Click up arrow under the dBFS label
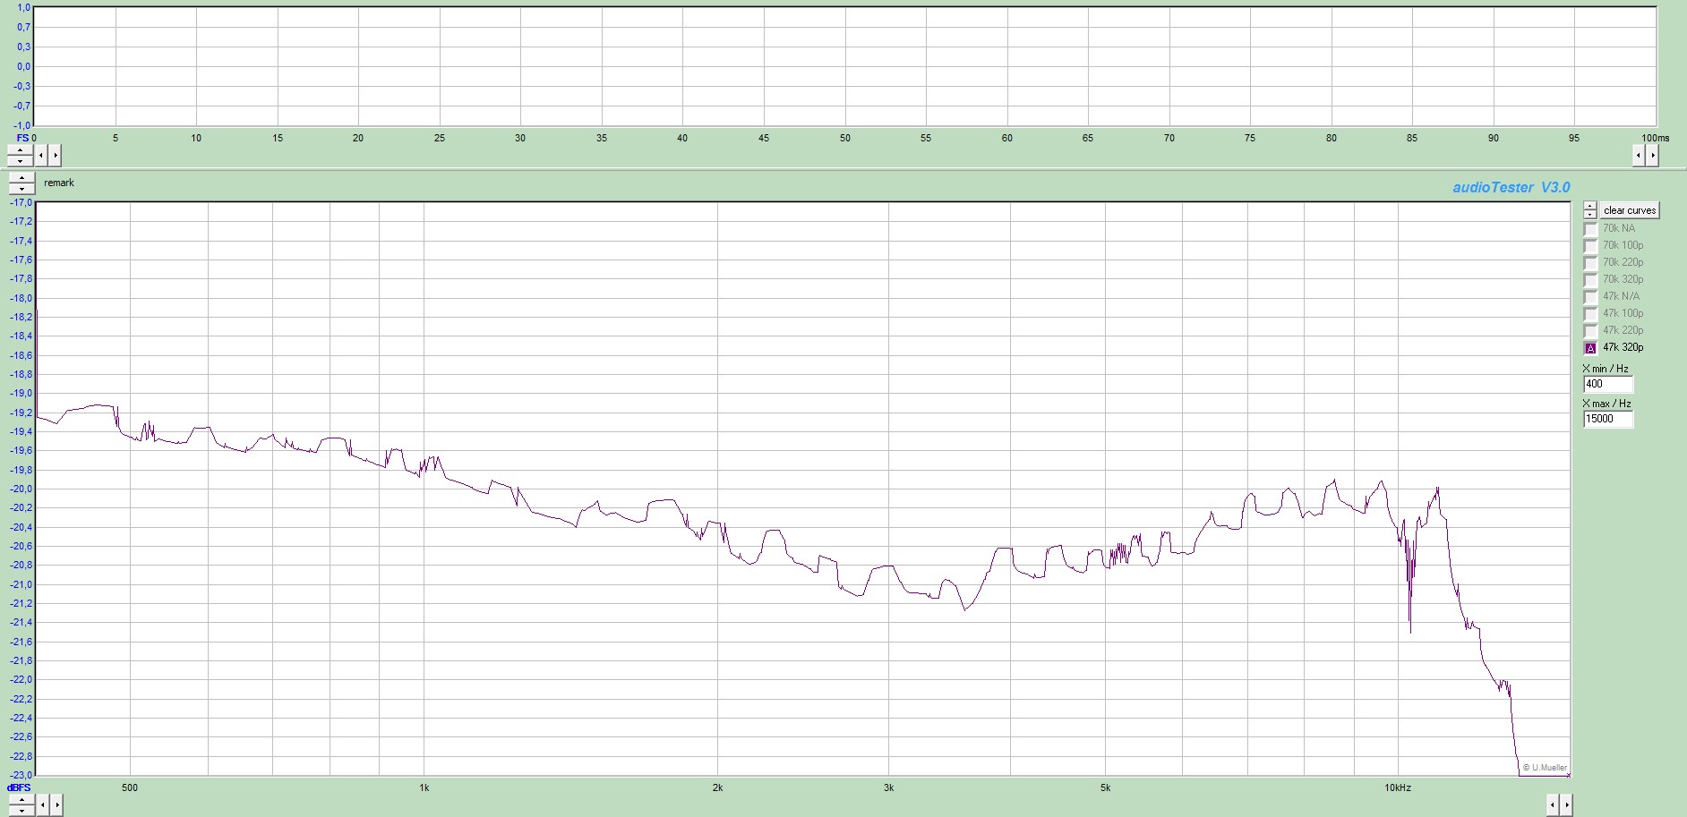This screenshot has height=817, width=1687. (x=20, y=800)
